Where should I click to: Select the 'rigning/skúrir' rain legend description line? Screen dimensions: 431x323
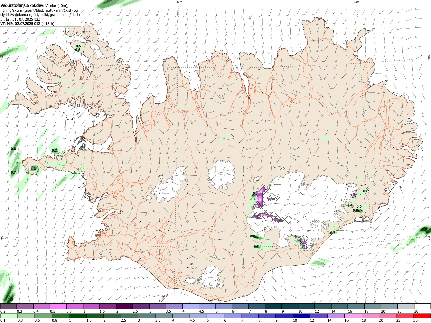[x=39, y=10]
